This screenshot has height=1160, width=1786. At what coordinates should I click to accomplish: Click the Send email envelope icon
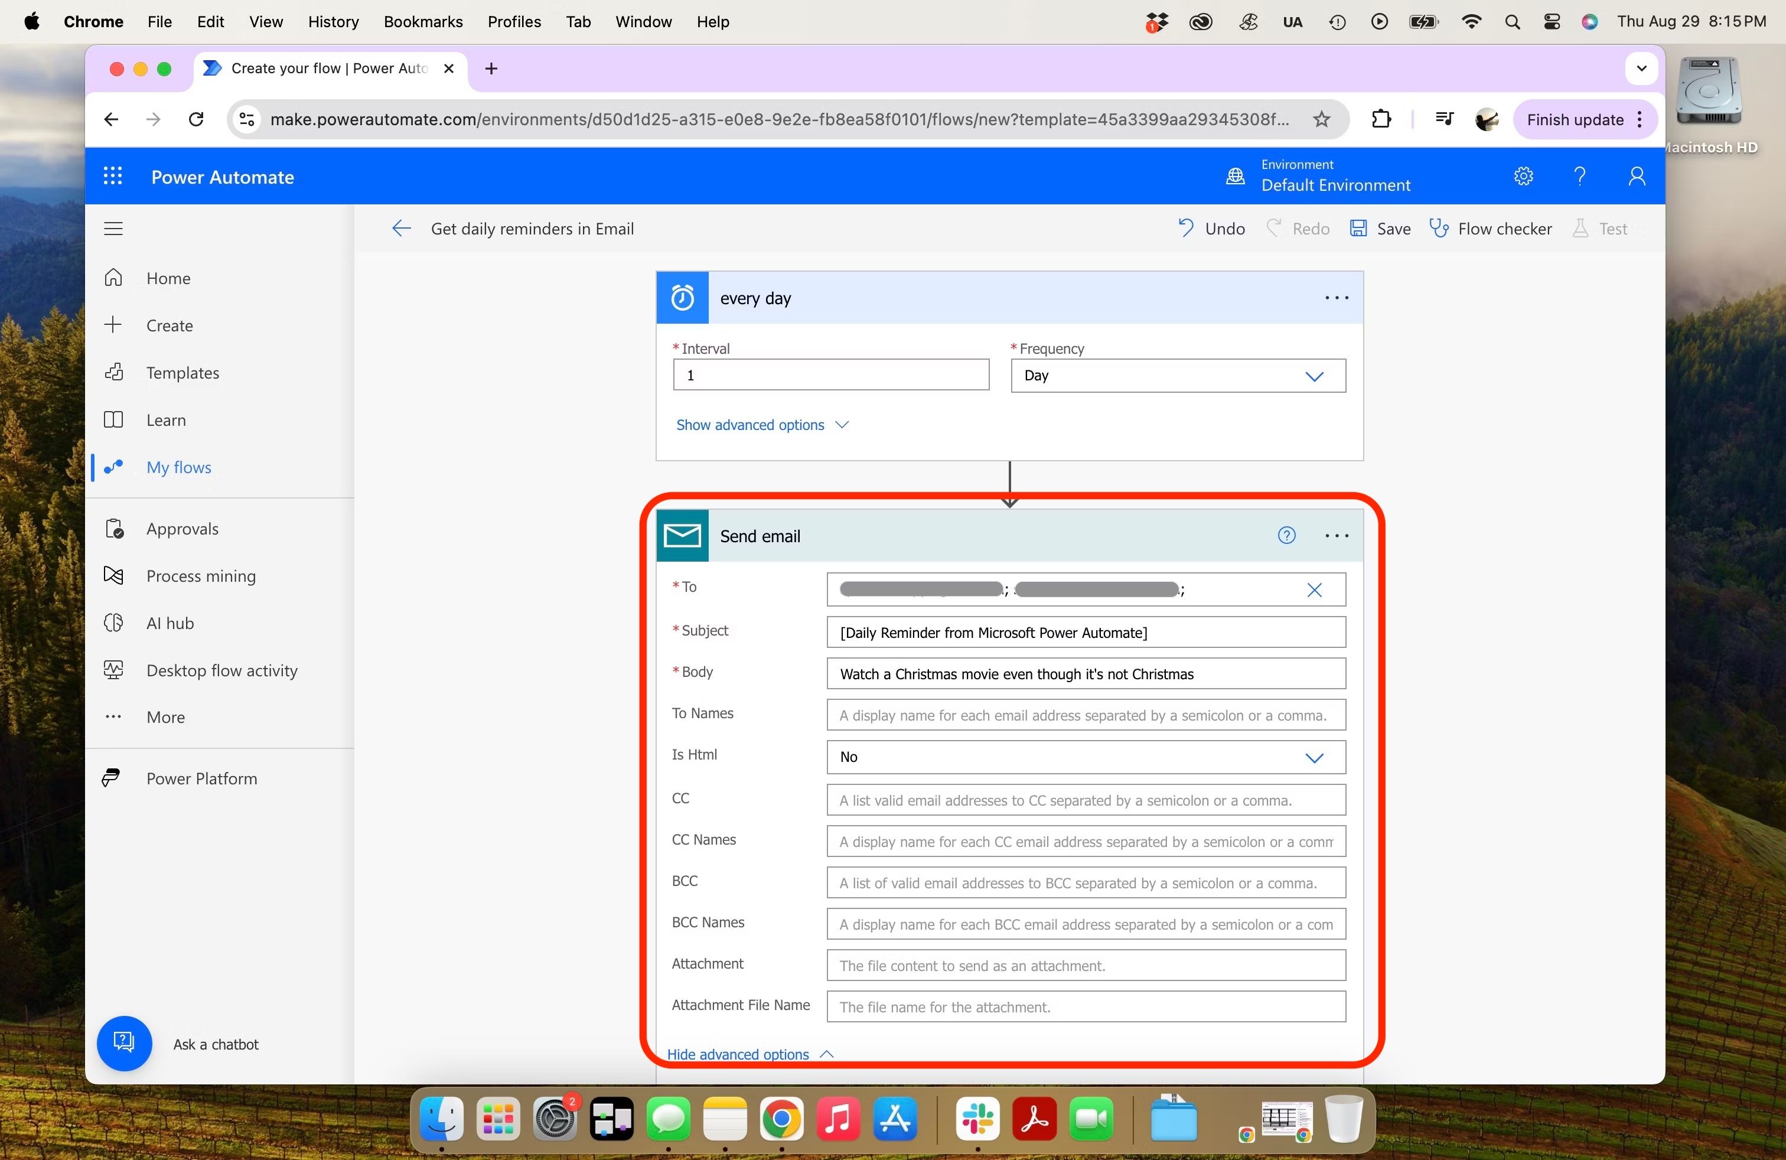click(682, 536)
